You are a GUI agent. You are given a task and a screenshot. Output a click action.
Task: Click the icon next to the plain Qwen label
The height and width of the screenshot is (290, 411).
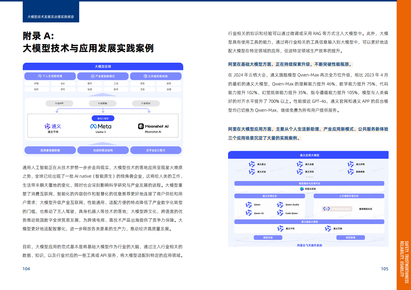pos(249,205)
